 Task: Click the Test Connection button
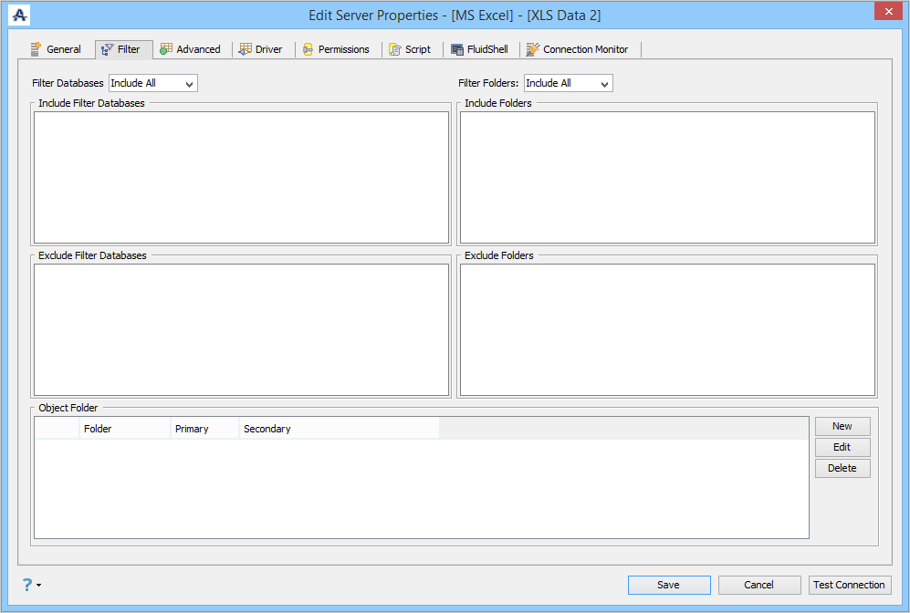(849, 585)
